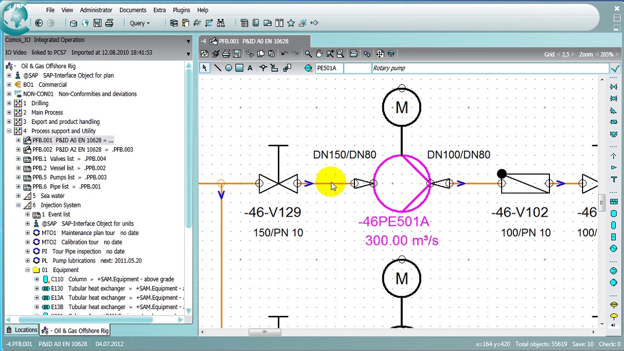Click the valve symbol at top of right palette
Image resolution: width=624 pixels, height=351 pixels.
tap(614, 87)
